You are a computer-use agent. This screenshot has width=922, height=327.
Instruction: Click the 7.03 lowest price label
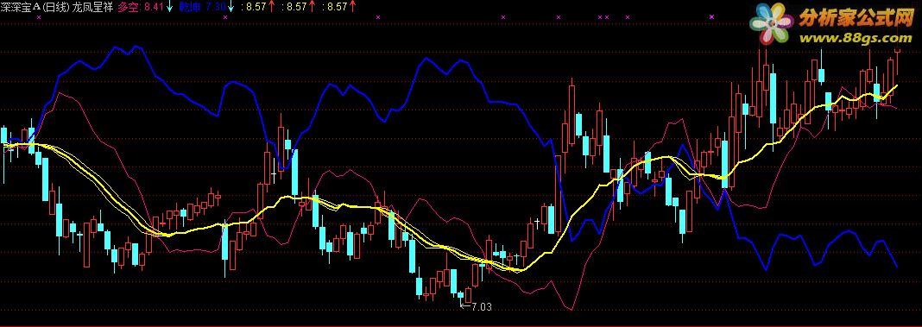point(481,306)
